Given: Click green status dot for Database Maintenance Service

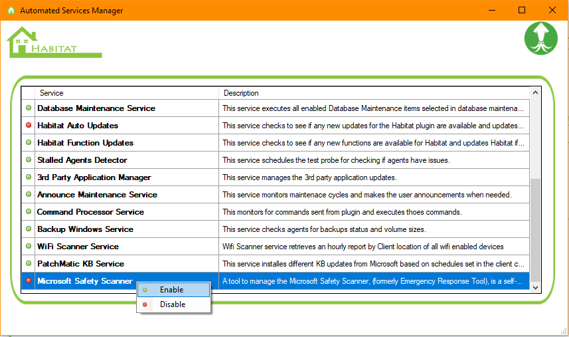Looking at the screenshot, I should click(29, 108).
